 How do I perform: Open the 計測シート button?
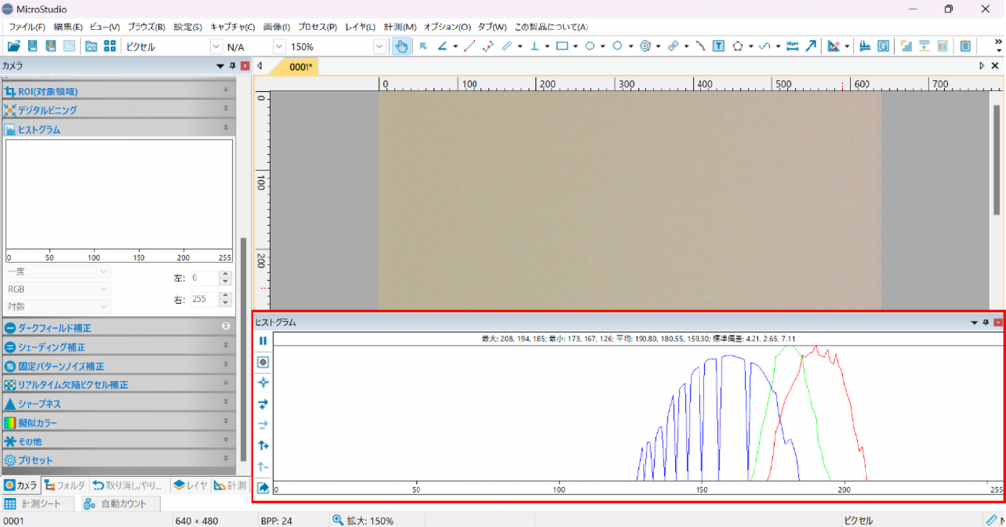pos(32,504)
